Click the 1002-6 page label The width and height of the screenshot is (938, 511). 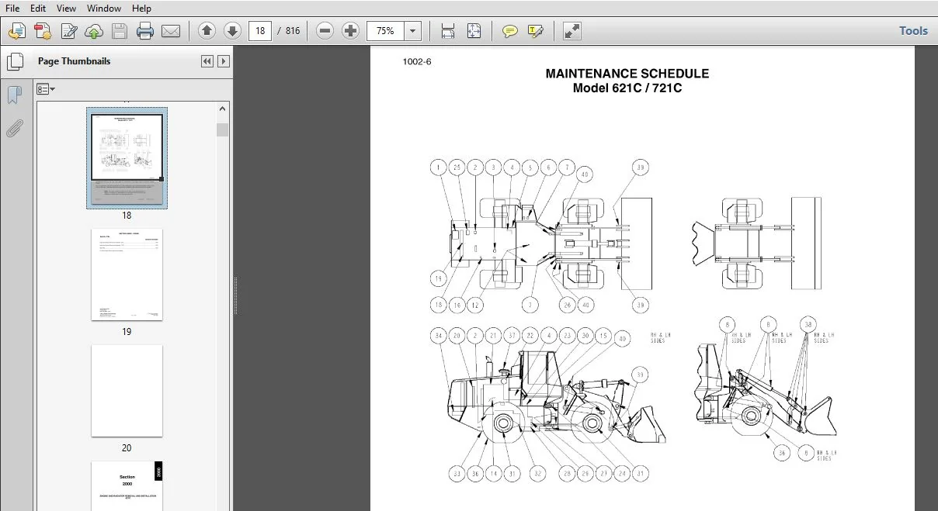[x=417, y=62]
